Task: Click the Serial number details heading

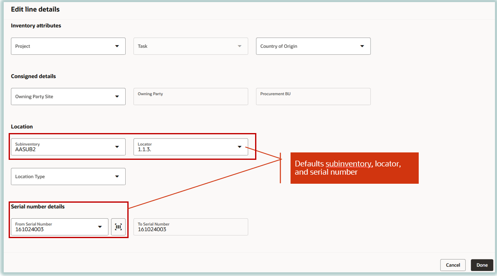Action: coord(38,206)
